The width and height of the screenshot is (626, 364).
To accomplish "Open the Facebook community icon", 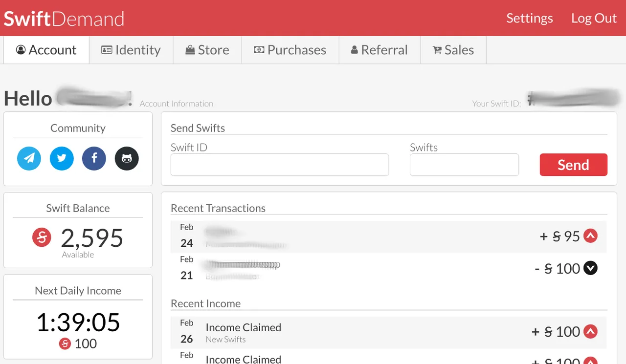I will click(94, 158).
